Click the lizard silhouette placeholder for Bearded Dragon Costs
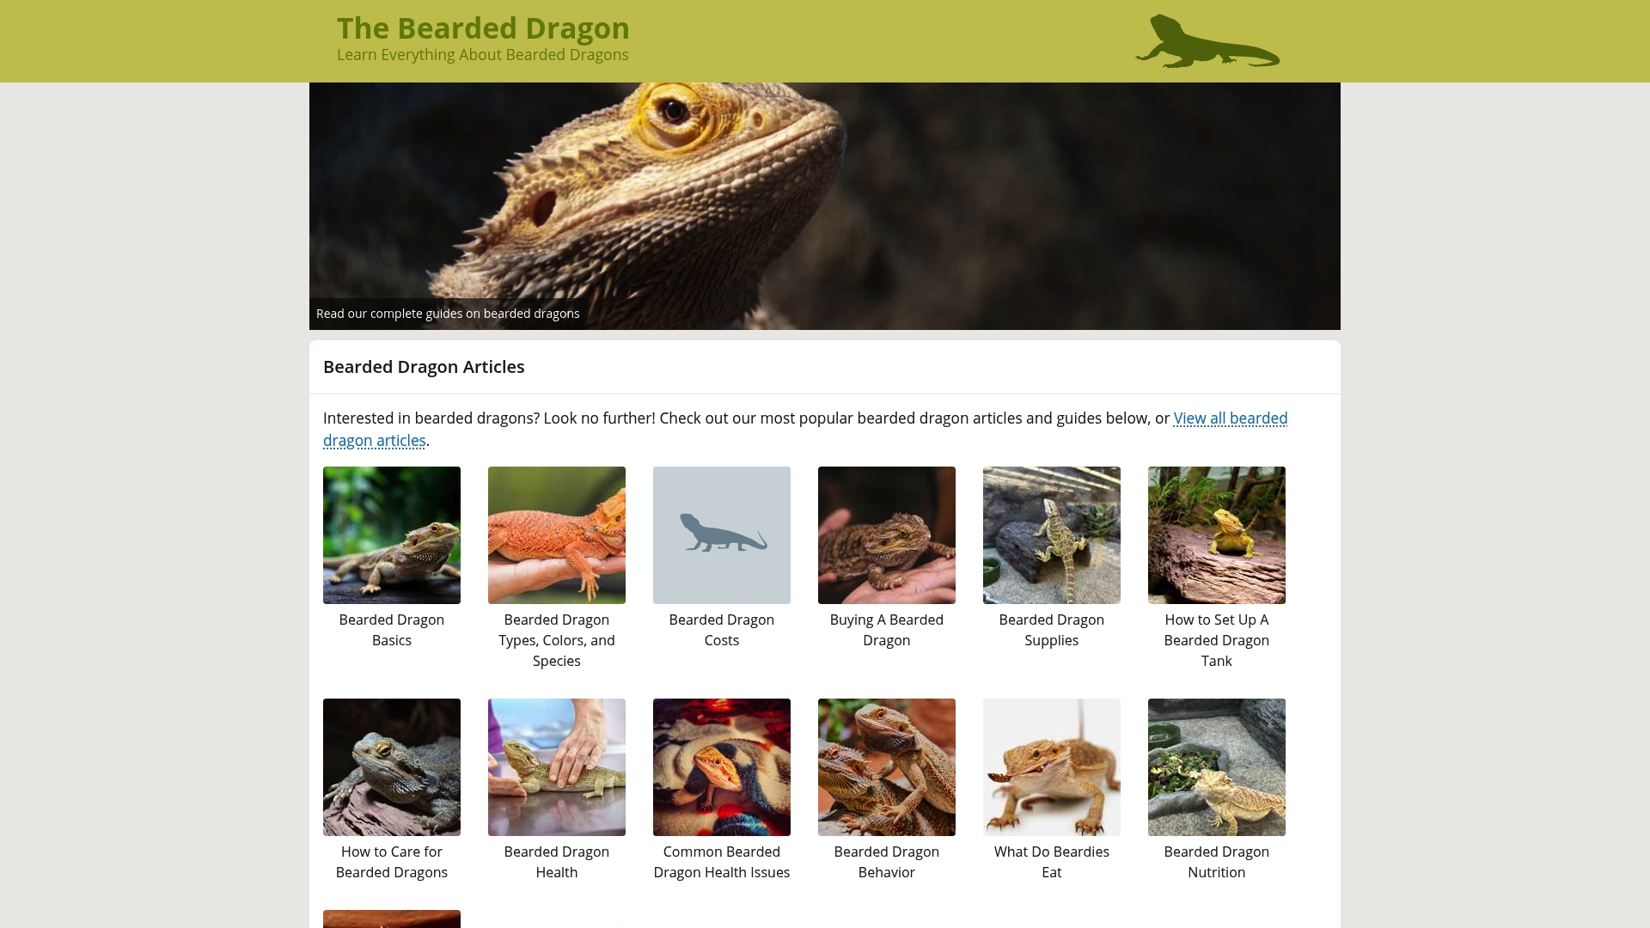The image size is (1650, 928). [721, 534]
